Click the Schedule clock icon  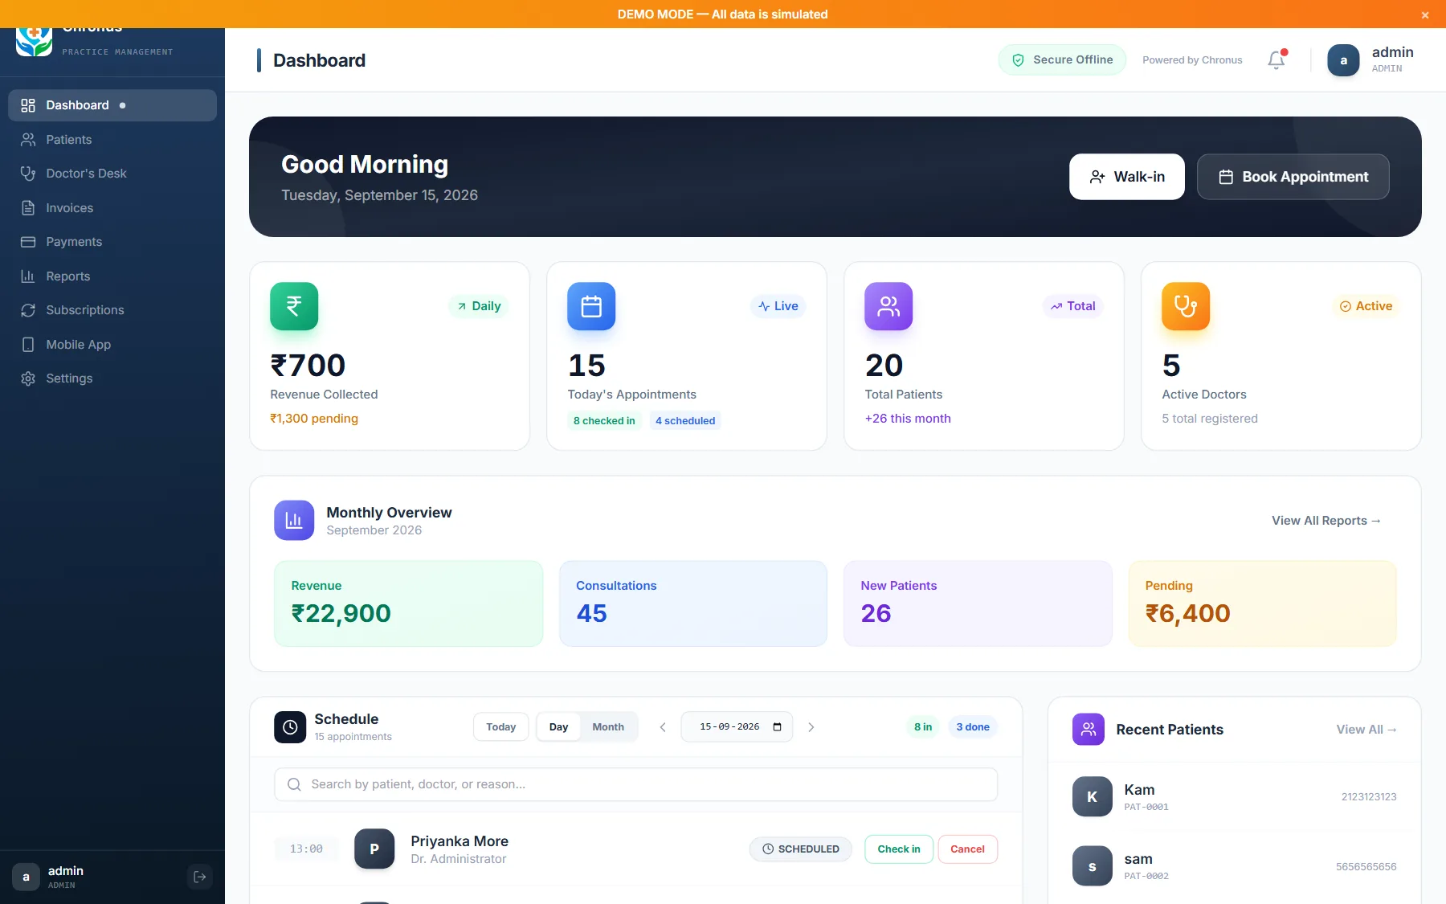click(290, 727)
